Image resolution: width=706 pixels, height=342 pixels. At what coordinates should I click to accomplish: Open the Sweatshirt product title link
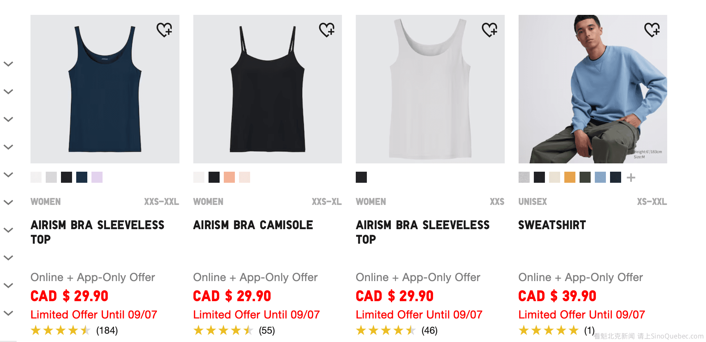(x=552, y=225)
